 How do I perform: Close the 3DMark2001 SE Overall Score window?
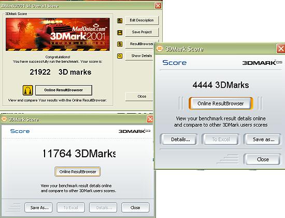coord(158,6)
